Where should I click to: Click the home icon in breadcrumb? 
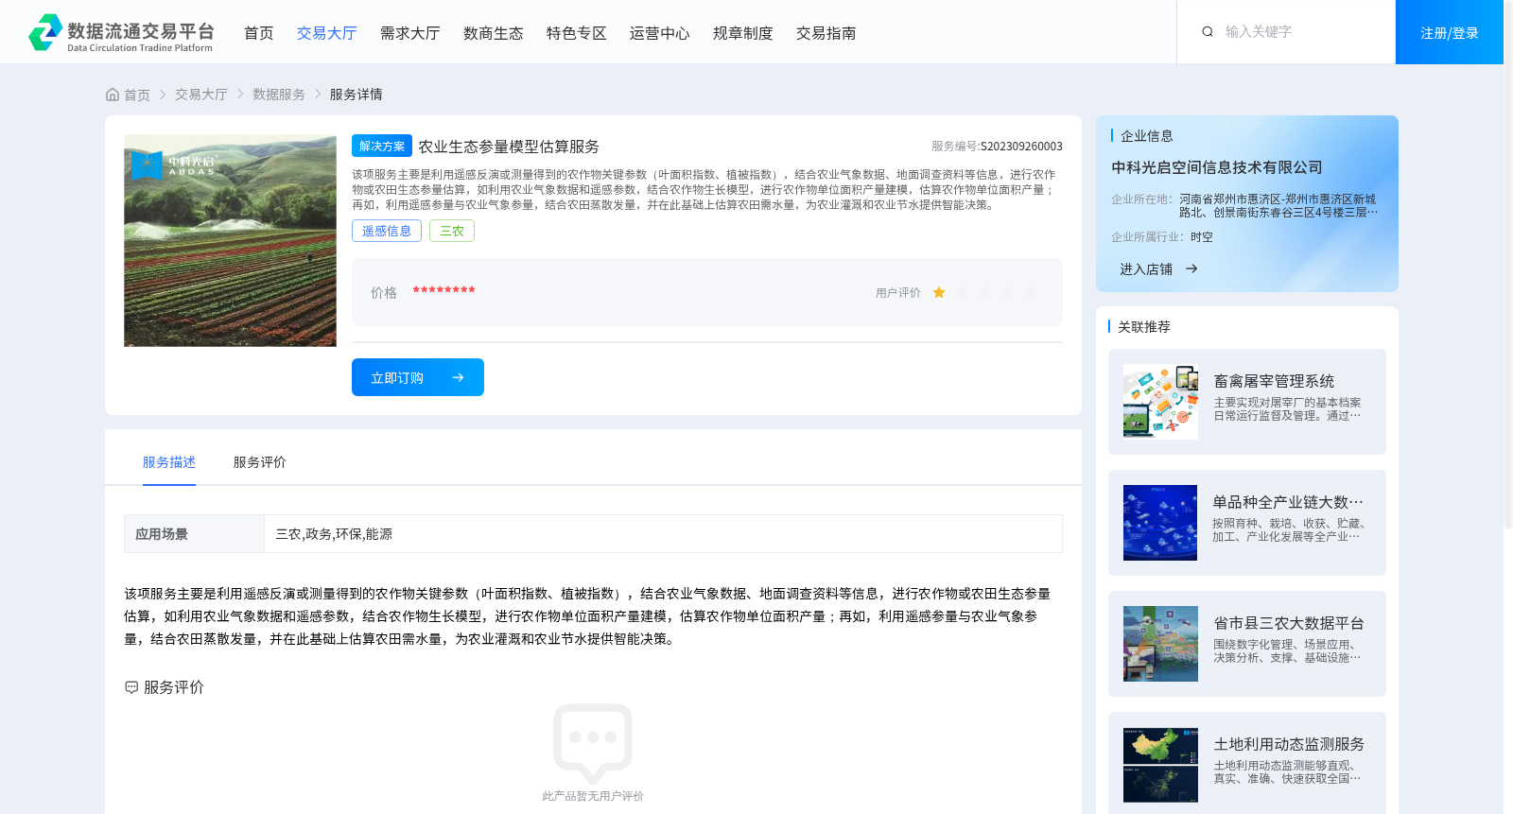click(113, 95)
